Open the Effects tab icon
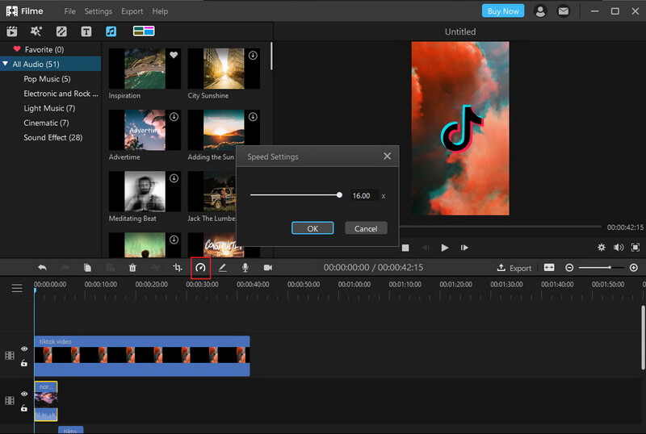 point(36,31)
